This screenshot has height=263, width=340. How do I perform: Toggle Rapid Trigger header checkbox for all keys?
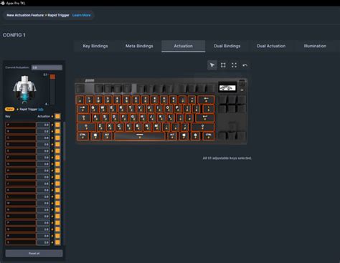click(x=57, y=116)
